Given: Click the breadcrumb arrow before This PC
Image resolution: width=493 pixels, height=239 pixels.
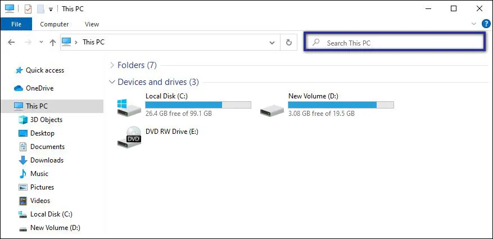Looking at the screenshot, I should click(x=76, y=42).
